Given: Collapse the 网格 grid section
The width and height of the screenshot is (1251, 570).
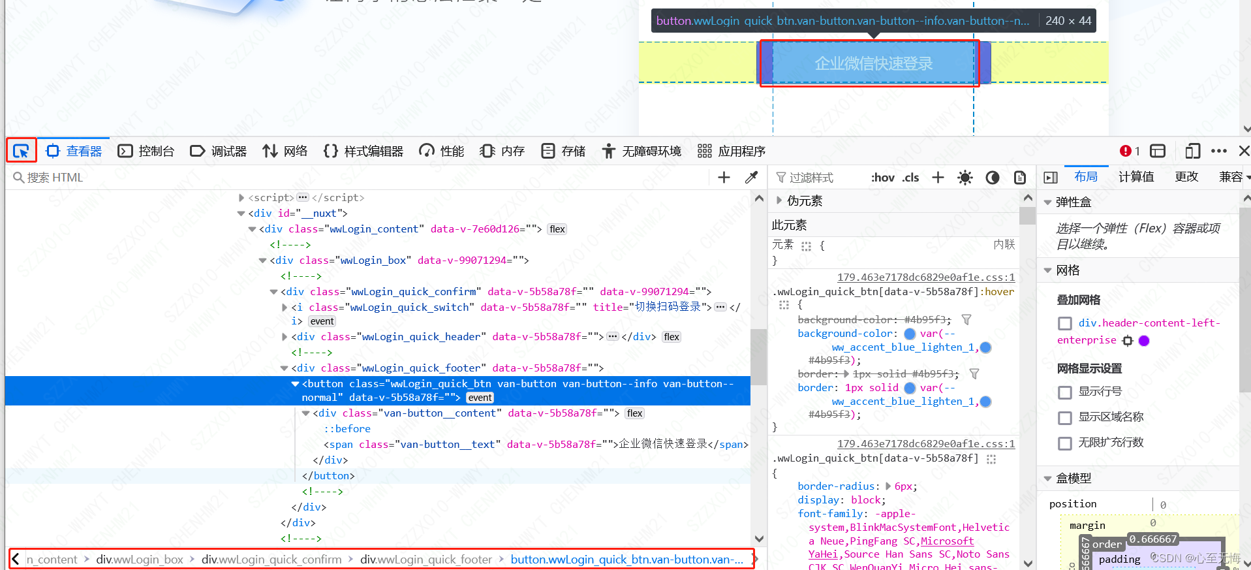Looking at the screenshot, I should click(x=1047, y=270).
